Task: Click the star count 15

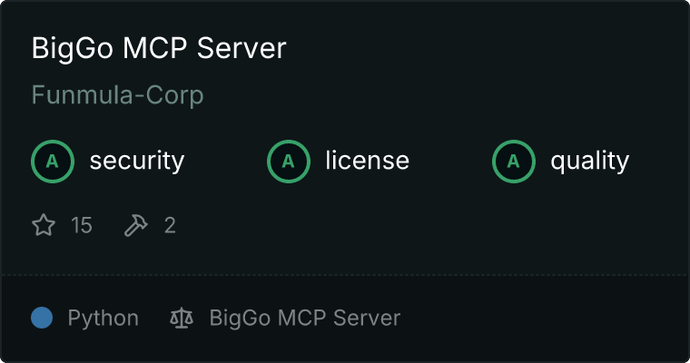Action: pyautogui.click(x=82, y=225)
